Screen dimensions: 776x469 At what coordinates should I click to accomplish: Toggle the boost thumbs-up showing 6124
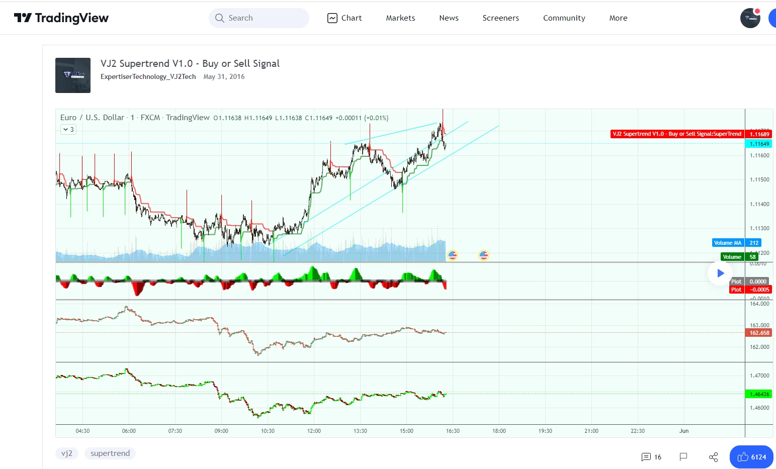point(751,457)
